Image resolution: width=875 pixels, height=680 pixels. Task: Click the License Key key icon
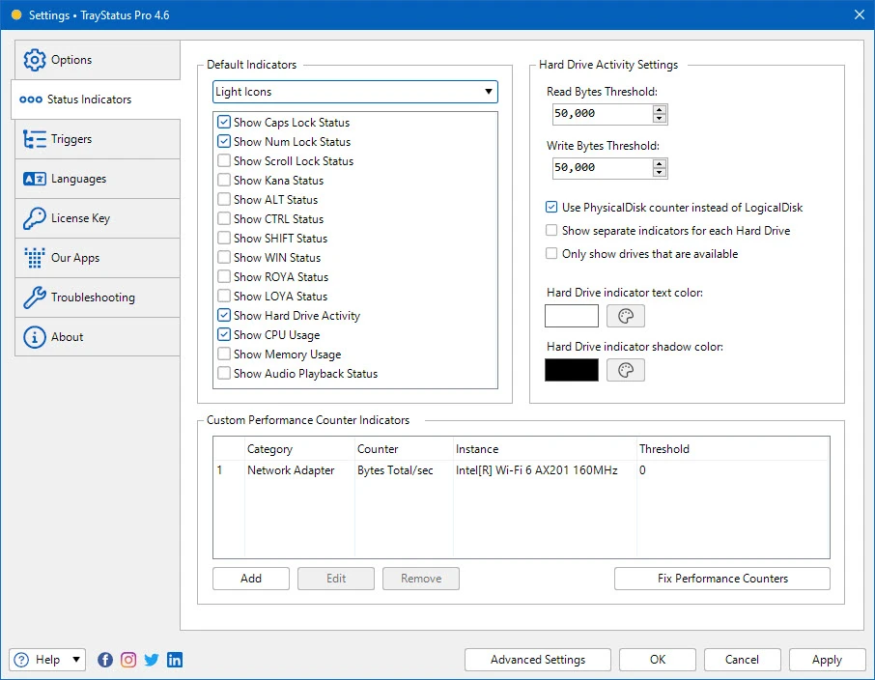(x=34, y=218)
